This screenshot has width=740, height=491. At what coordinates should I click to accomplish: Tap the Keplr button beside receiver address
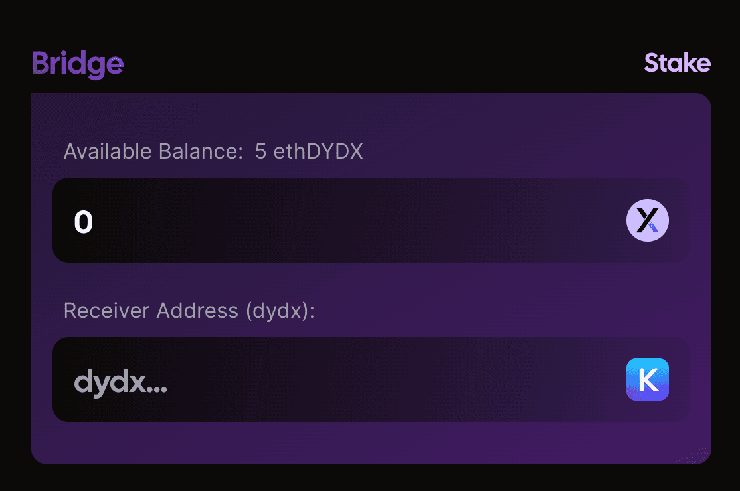(x=648, y=380)
